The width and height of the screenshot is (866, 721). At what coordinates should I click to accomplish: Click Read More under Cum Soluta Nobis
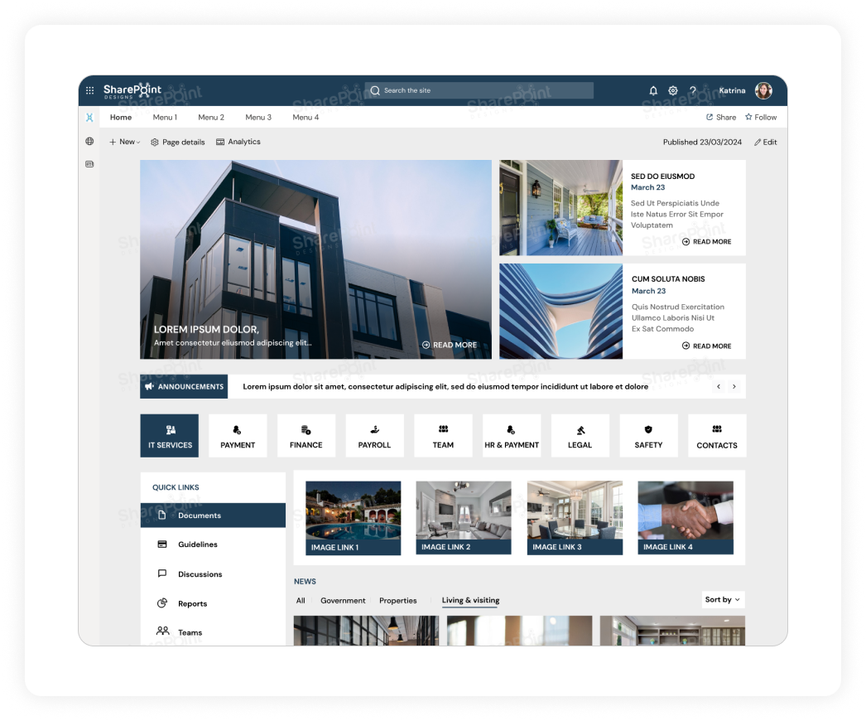706,346
